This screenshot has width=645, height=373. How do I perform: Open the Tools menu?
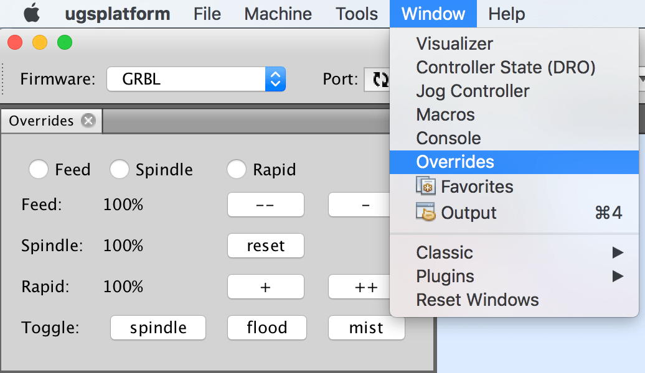tap(357, 14)
